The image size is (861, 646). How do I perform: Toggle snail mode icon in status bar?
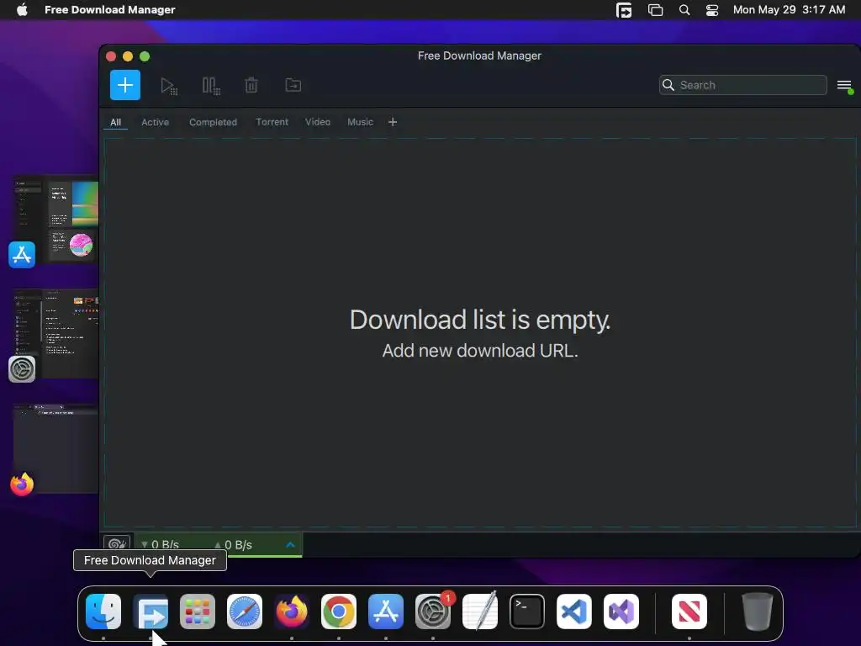[117, 544]
